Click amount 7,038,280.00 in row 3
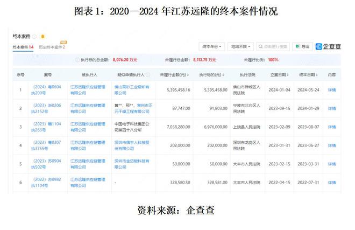Viewport: 355px width, 230px height. pyautogui.click(x=179, y=127)
